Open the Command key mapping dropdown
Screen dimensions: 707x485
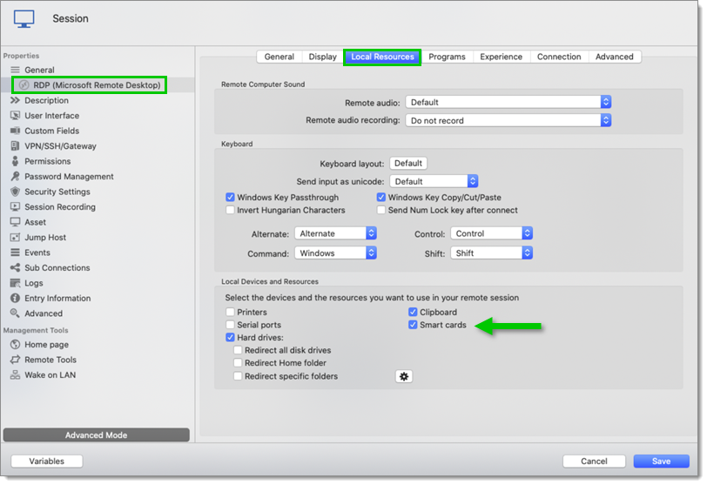pyautogui.click(x=335, y=253)
